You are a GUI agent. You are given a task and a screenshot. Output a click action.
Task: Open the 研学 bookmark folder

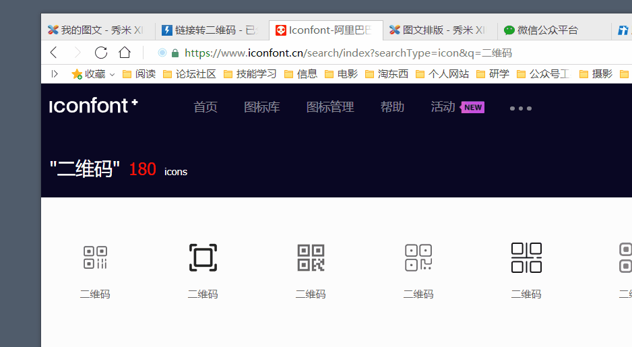click(493, 73)
